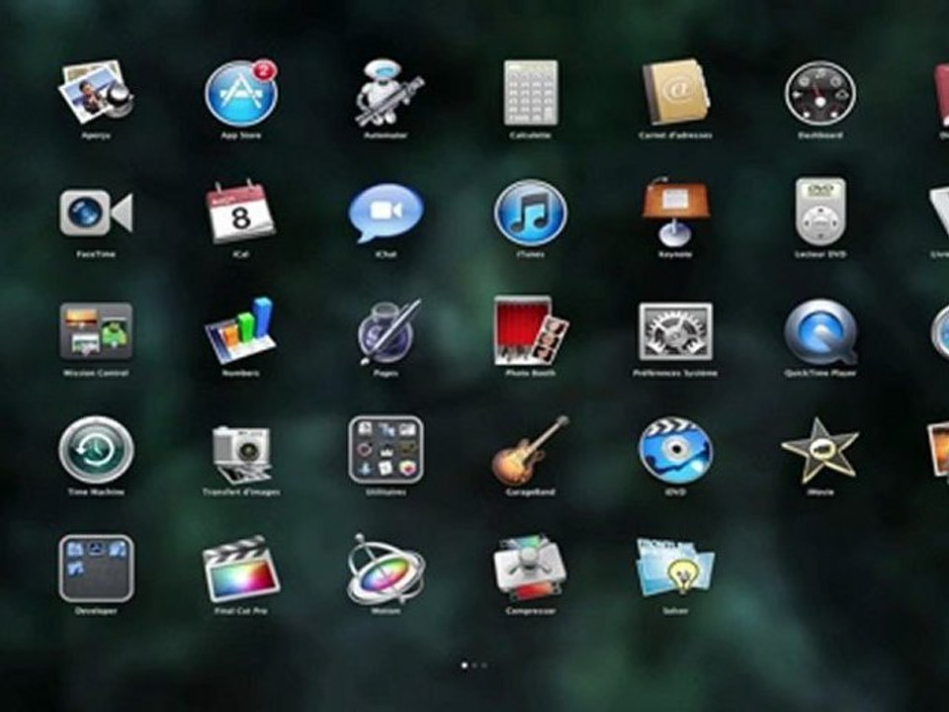Launch Numbers spreadsheet app
The height and width of the screenshot is (712, 949).
click(241, 331)
